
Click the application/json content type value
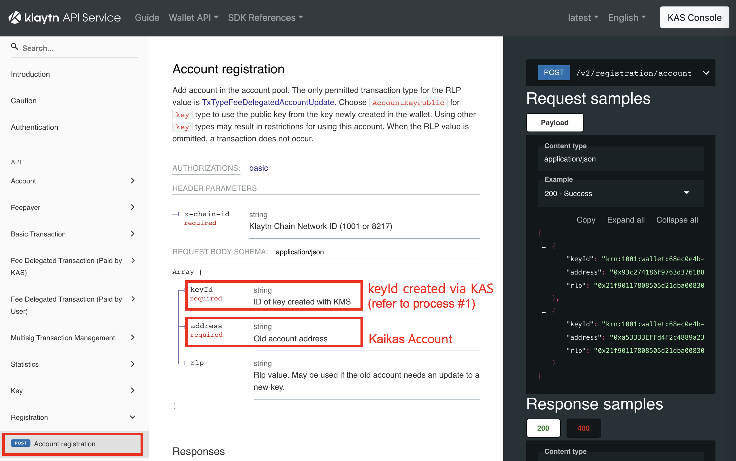coord(570,159)
